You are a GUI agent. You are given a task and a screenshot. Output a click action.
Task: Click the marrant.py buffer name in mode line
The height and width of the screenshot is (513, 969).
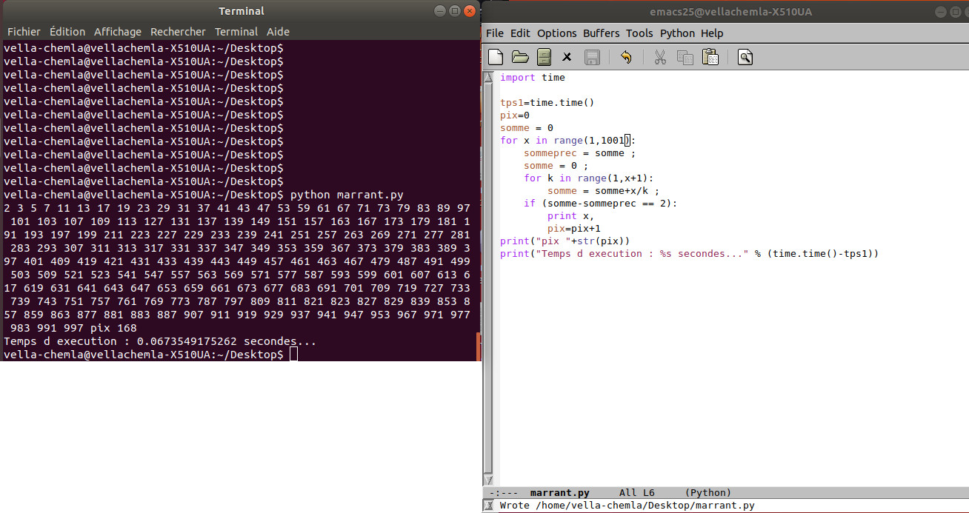click(559, 493)
